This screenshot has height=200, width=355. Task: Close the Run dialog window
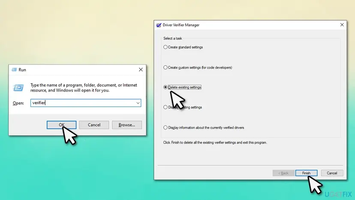click(141, 70)
